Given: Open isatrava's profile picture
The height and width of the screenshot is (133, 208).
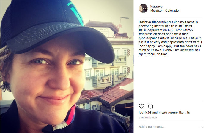Looking at the screenshot, I should pyautogui.click(x=143, y=9).
